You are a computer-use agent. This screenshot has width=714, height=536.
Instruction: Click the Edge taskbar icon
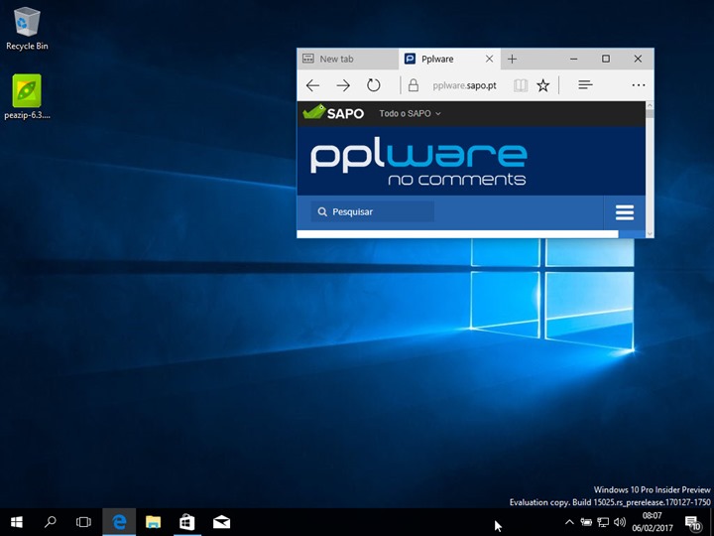[119, 522]
